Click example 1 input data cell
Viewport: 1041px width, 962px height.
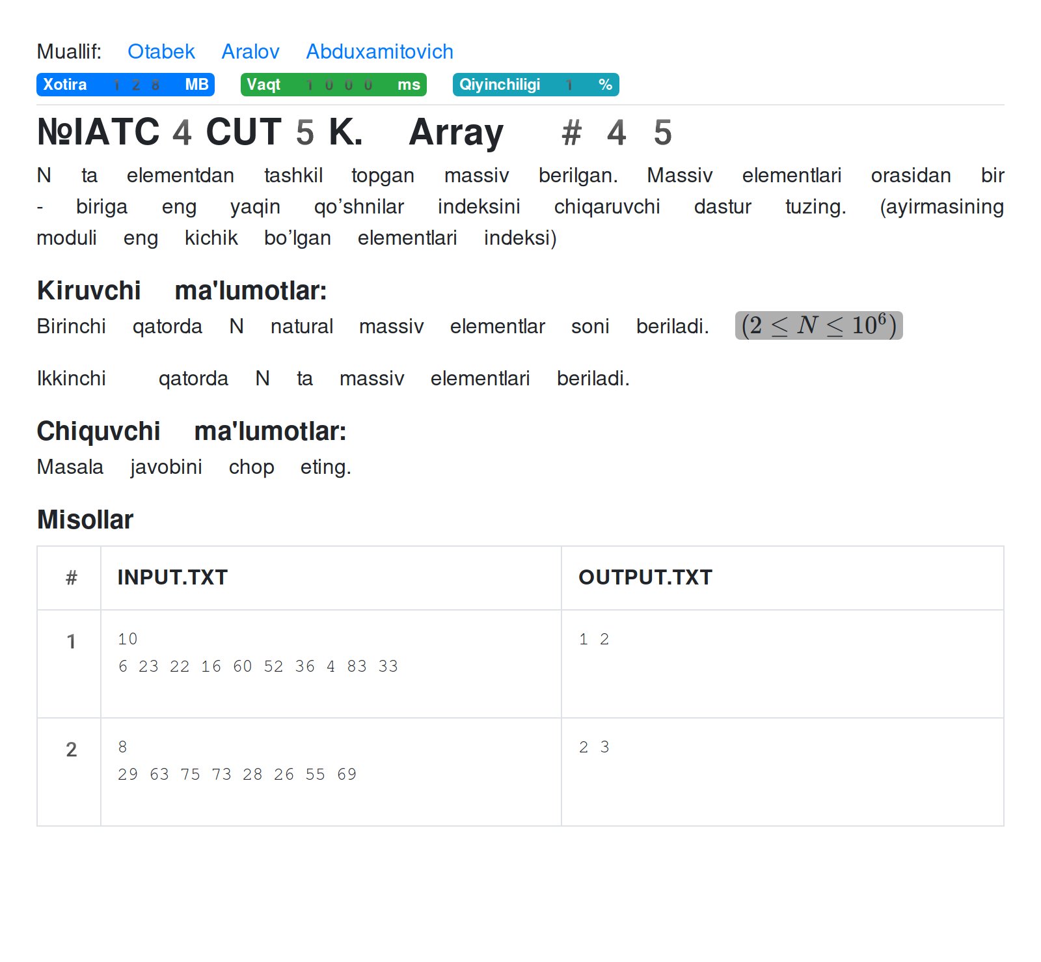pos(258,653)
